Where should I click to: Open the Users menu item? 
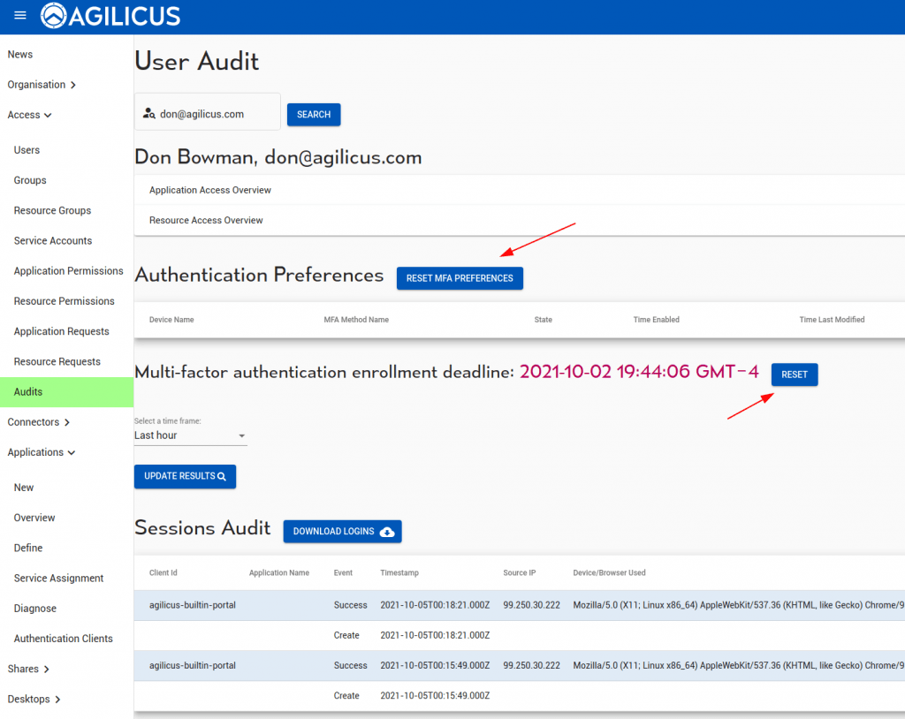pyautogui.click(x=27, y=150)
